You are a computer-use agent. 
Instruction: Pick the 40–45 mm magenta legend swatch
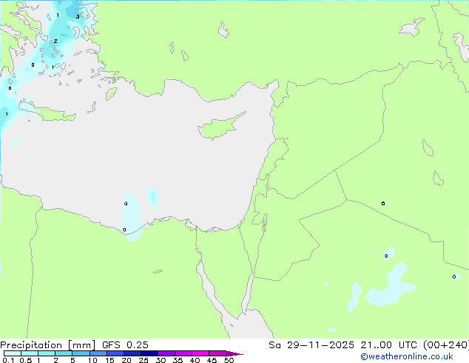tap(200, 353)
